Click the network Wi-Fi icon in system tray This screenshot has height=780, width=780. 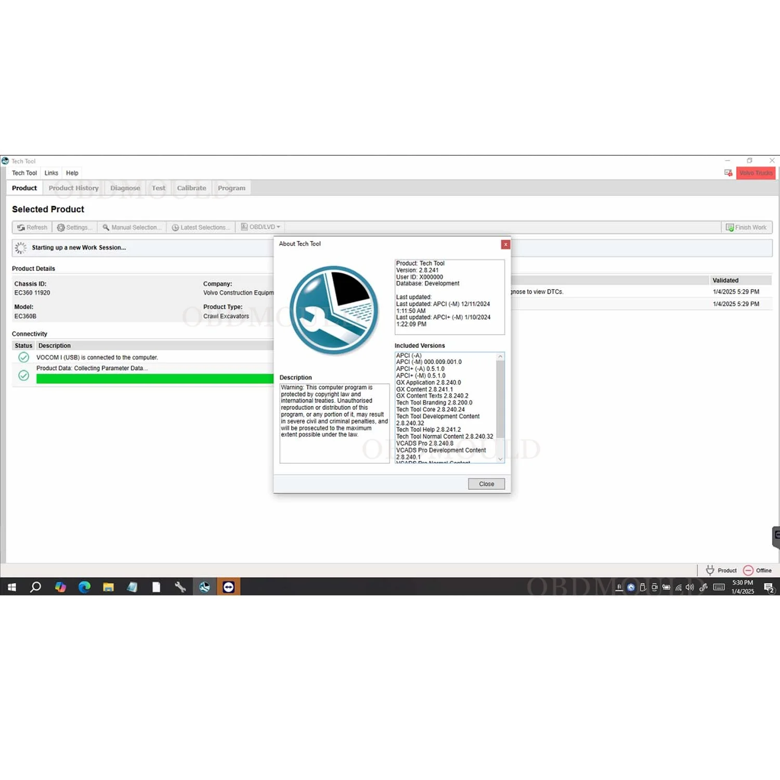(x=679, y=588)
